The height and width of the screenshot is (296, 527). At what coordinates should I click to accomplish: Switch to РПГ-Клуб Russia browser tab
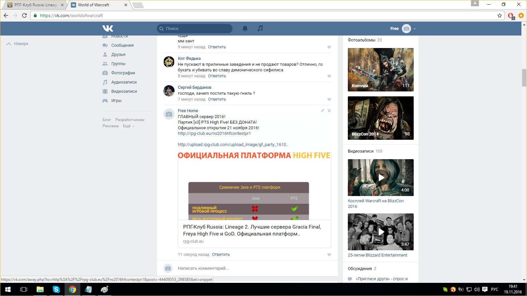(35, 5)
